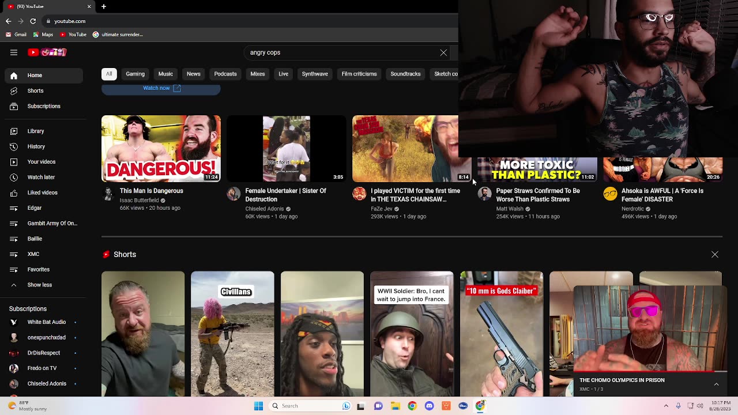Open the FaZe Jev channel link
The image size is (738, 415).
click(382, 209)
